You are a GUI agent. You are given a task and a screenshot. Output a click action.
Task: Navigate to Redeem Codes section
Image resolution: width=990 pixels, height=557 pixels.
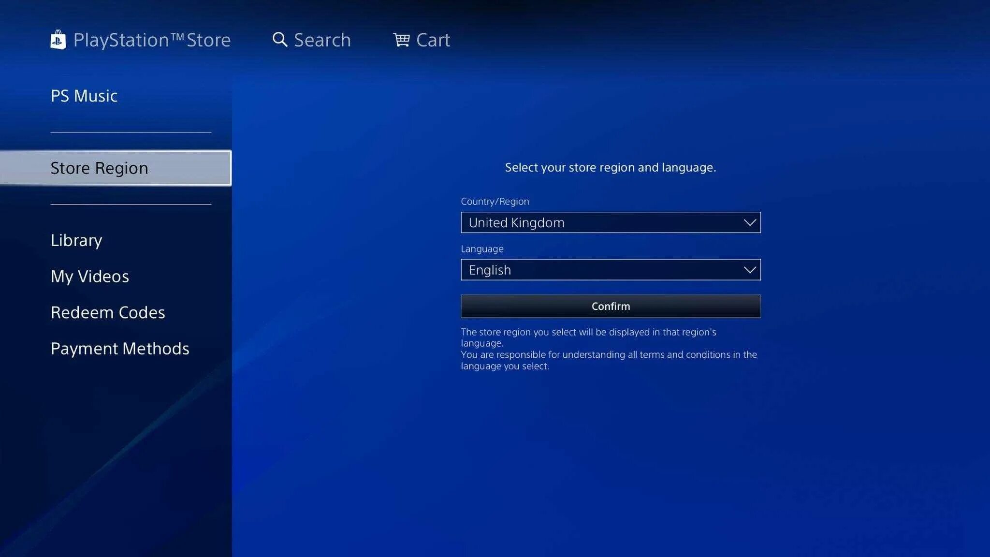click(107, 312)
